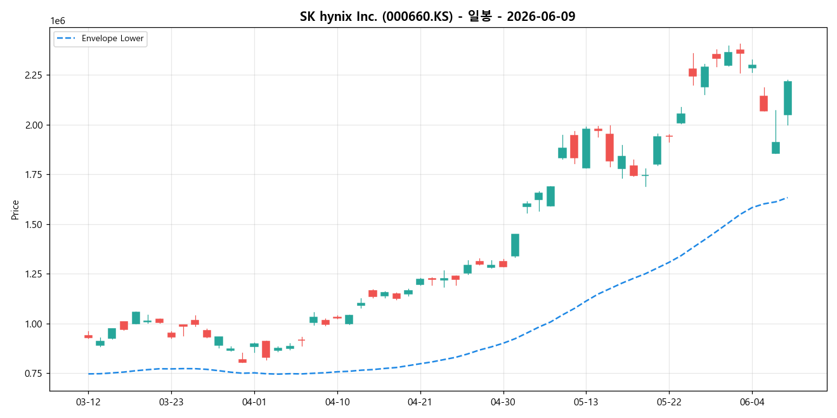The width and height of the screenshot is (837, 418).
Task: Click the 06-04 date tick label
Action: 752,402
